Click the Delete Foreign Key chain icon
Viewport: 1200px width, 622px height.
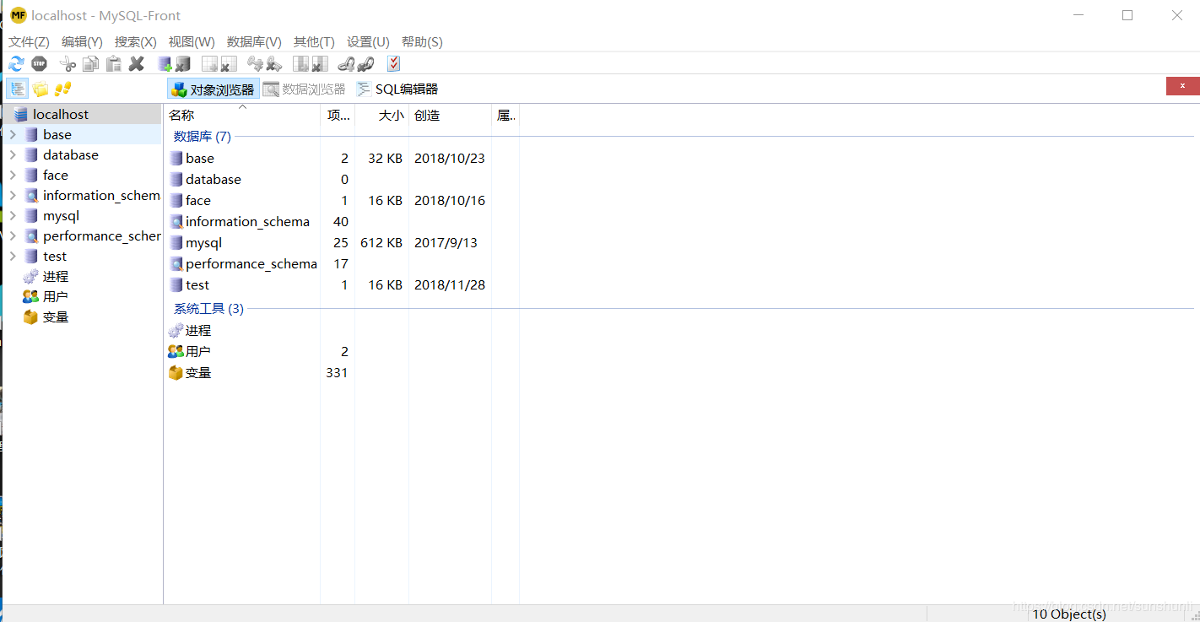pyautogui.click(x=365, y=63)
